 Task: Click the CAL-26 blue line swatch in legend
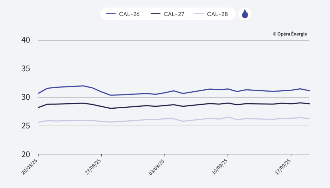point(111,14)
